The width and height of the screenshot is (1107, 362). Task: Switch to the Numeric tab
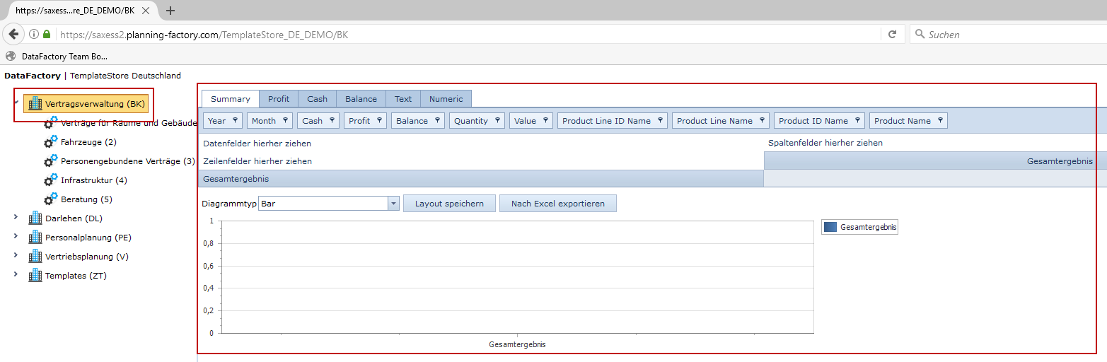coord(446,99)
